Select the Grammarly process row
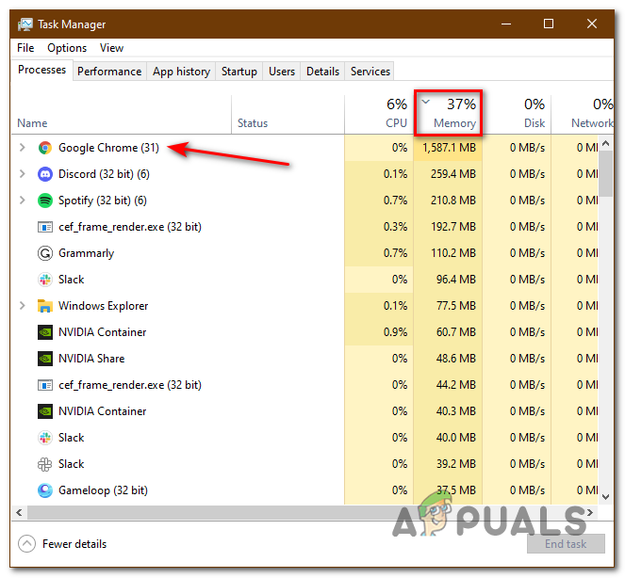Image resolution: width=625 pixels, height=578 pixels. tap(304, 253)
